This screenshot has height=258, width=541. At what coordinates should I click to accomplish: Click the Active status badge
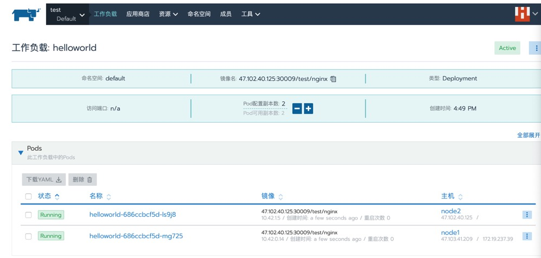click(507, 48)
